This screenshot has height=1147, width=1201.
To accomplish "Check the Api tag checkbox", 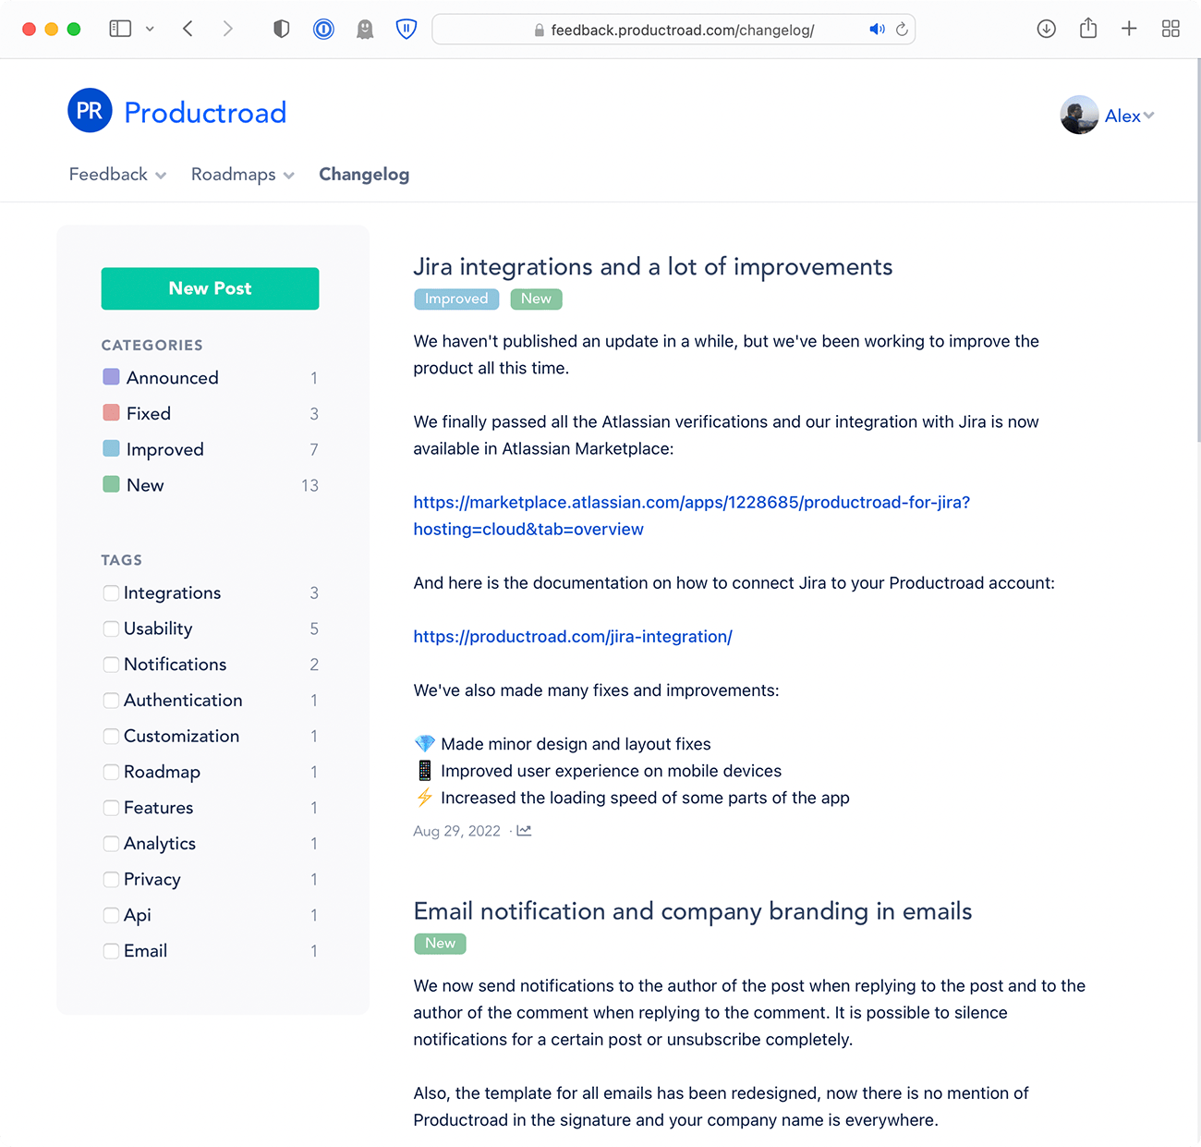I will pyautogui.click(x=111, y=915).
